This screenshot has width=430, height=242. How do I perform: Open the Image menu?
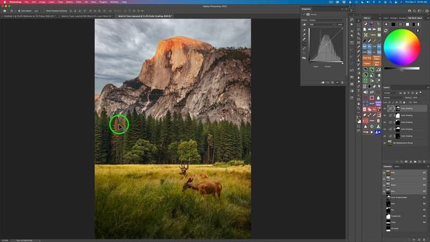42,2
